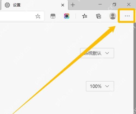The height and width of the screenshot is (114, 136).
Task: Click the chevron arrow beside 系统默认
Action: (x=107, y=53)
